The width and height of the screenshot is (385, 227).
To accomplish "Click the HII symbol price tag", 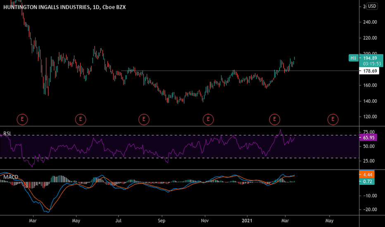I will (x=353, y=58).
